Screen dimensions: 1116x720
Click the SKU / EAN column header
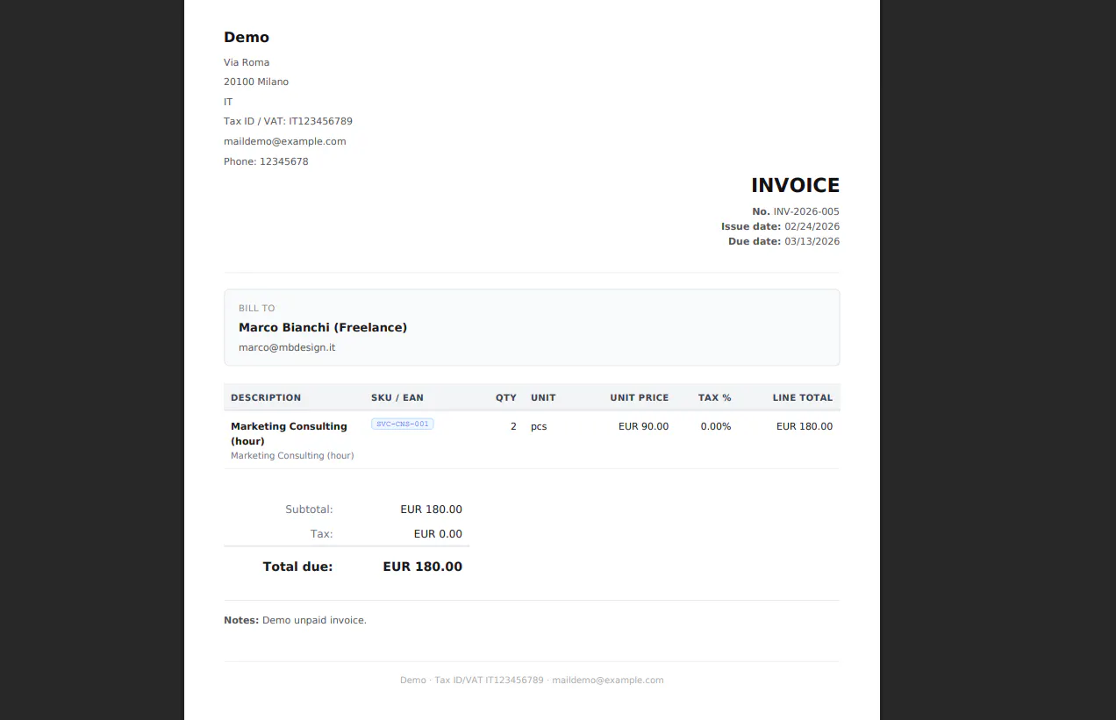pyautogui.click(x=397, y=397)
